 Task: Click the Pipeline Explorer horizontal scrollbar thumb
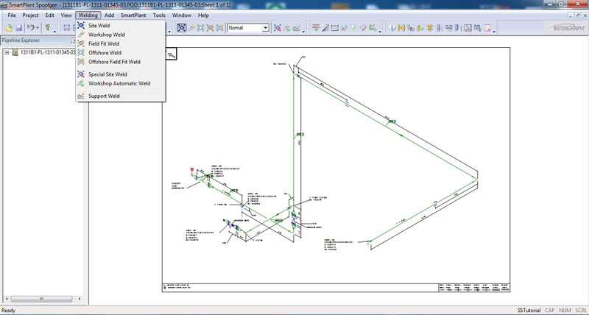tap(41, 300)
